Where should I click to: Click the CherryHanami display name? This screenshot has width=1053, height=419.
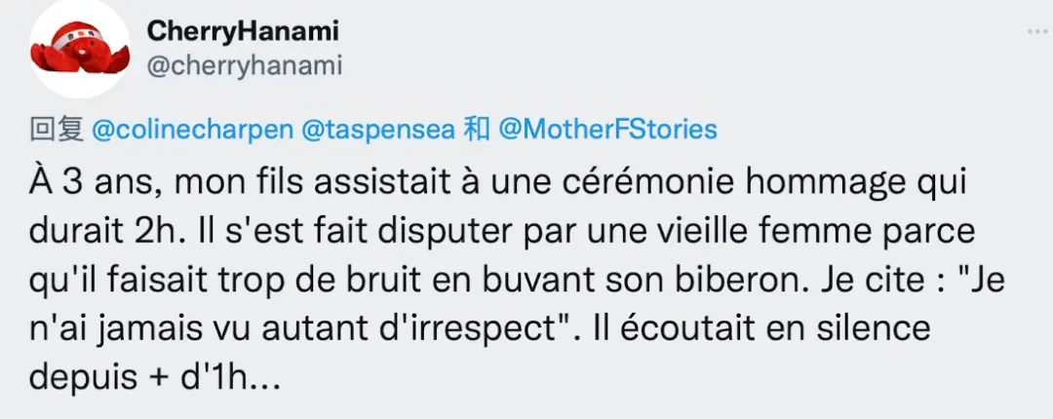tap(243, 31)
